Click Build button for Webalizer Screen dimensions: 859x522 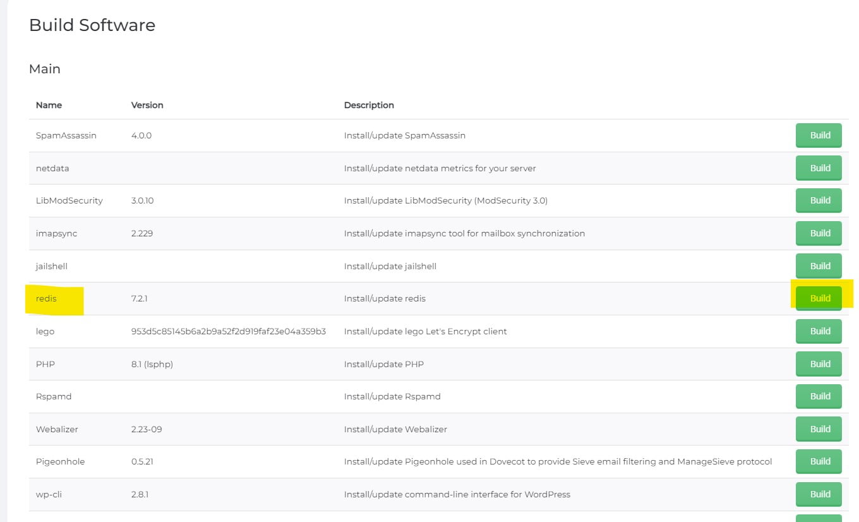819,429
